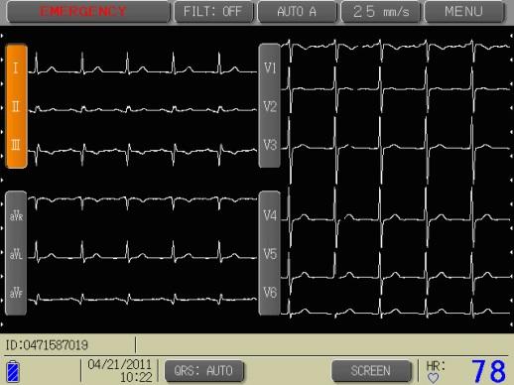Click the empty field next to patient ID
Screen dimensions: 514x385
click(322, 345)
